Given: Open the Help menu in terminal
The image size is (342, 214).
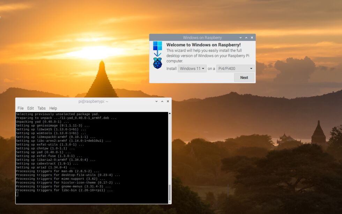Looking at the screenshot, I should tap(53, 108).
